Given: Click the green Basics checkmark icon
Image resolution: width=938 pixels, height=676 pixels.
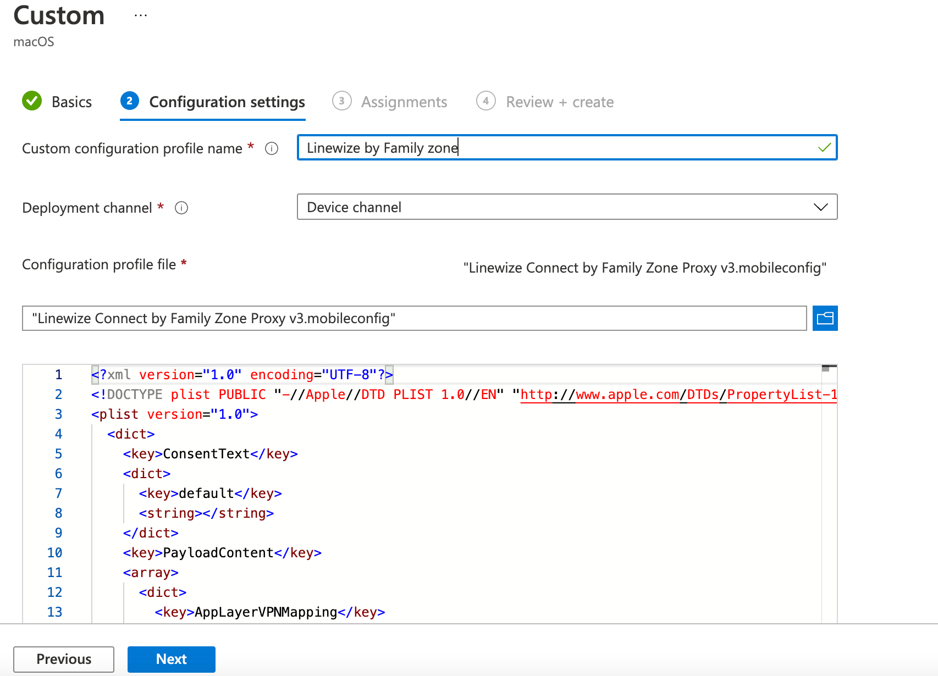Looking at the screenshot, I should (32, 101).
